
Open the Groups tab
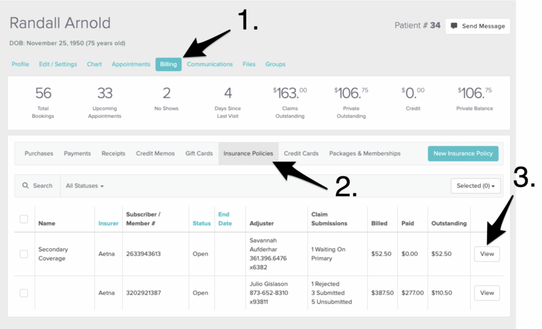(x=275, y=64)
